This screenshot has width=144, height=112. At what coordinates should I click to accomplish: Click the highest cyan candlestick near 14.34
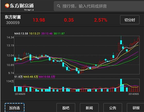click(121, 42)
